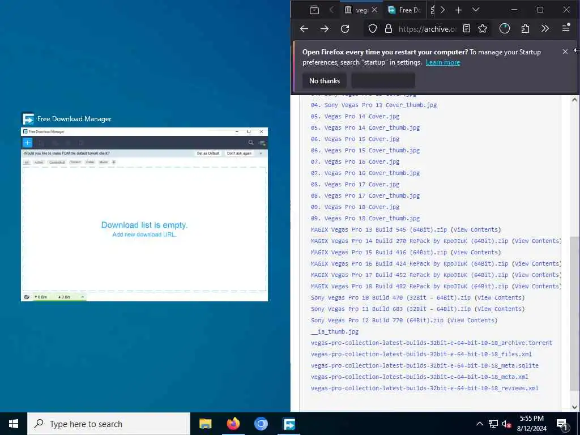Screen dimensions: 580x435
Task: Open File Explorer from the taskbar
Action: coord(205,424)
